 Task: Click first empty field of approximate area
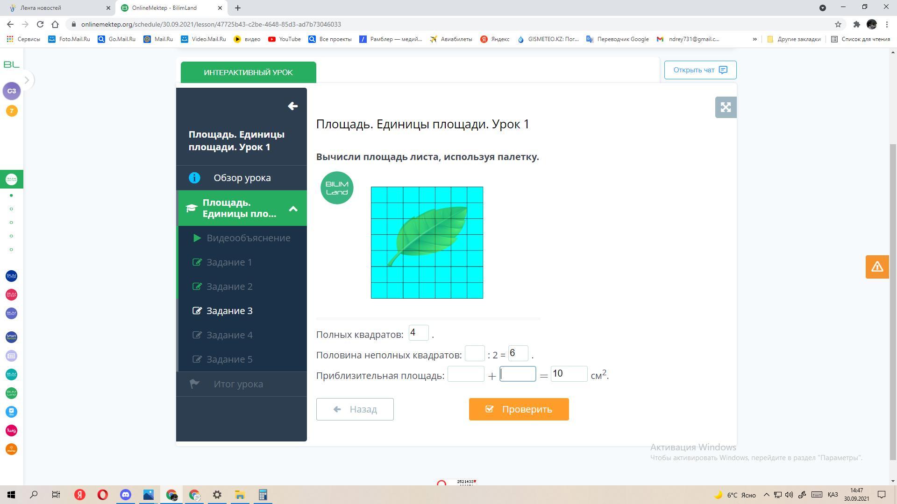[x=466, y=374]
